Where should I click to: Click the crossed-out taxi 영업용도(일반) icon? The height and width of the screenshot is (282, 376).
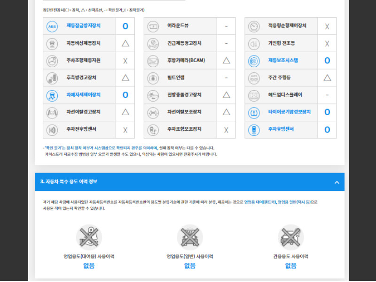[x=190, y=237]
